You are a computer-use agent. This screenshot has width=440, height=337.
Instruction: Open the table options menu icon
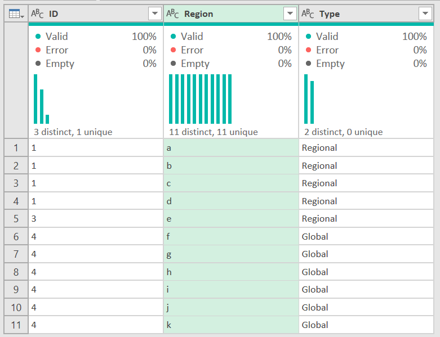[16, 14]
